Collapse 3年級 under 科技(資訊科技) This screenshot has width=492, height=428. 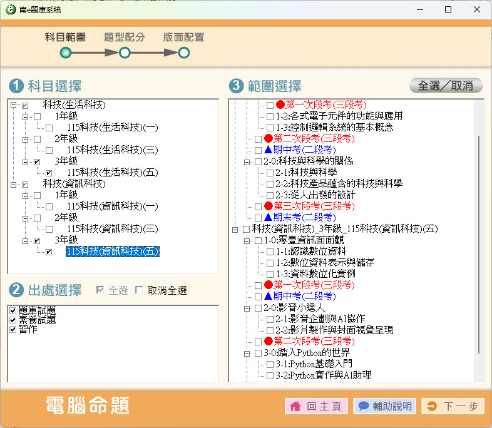[25, 241]
